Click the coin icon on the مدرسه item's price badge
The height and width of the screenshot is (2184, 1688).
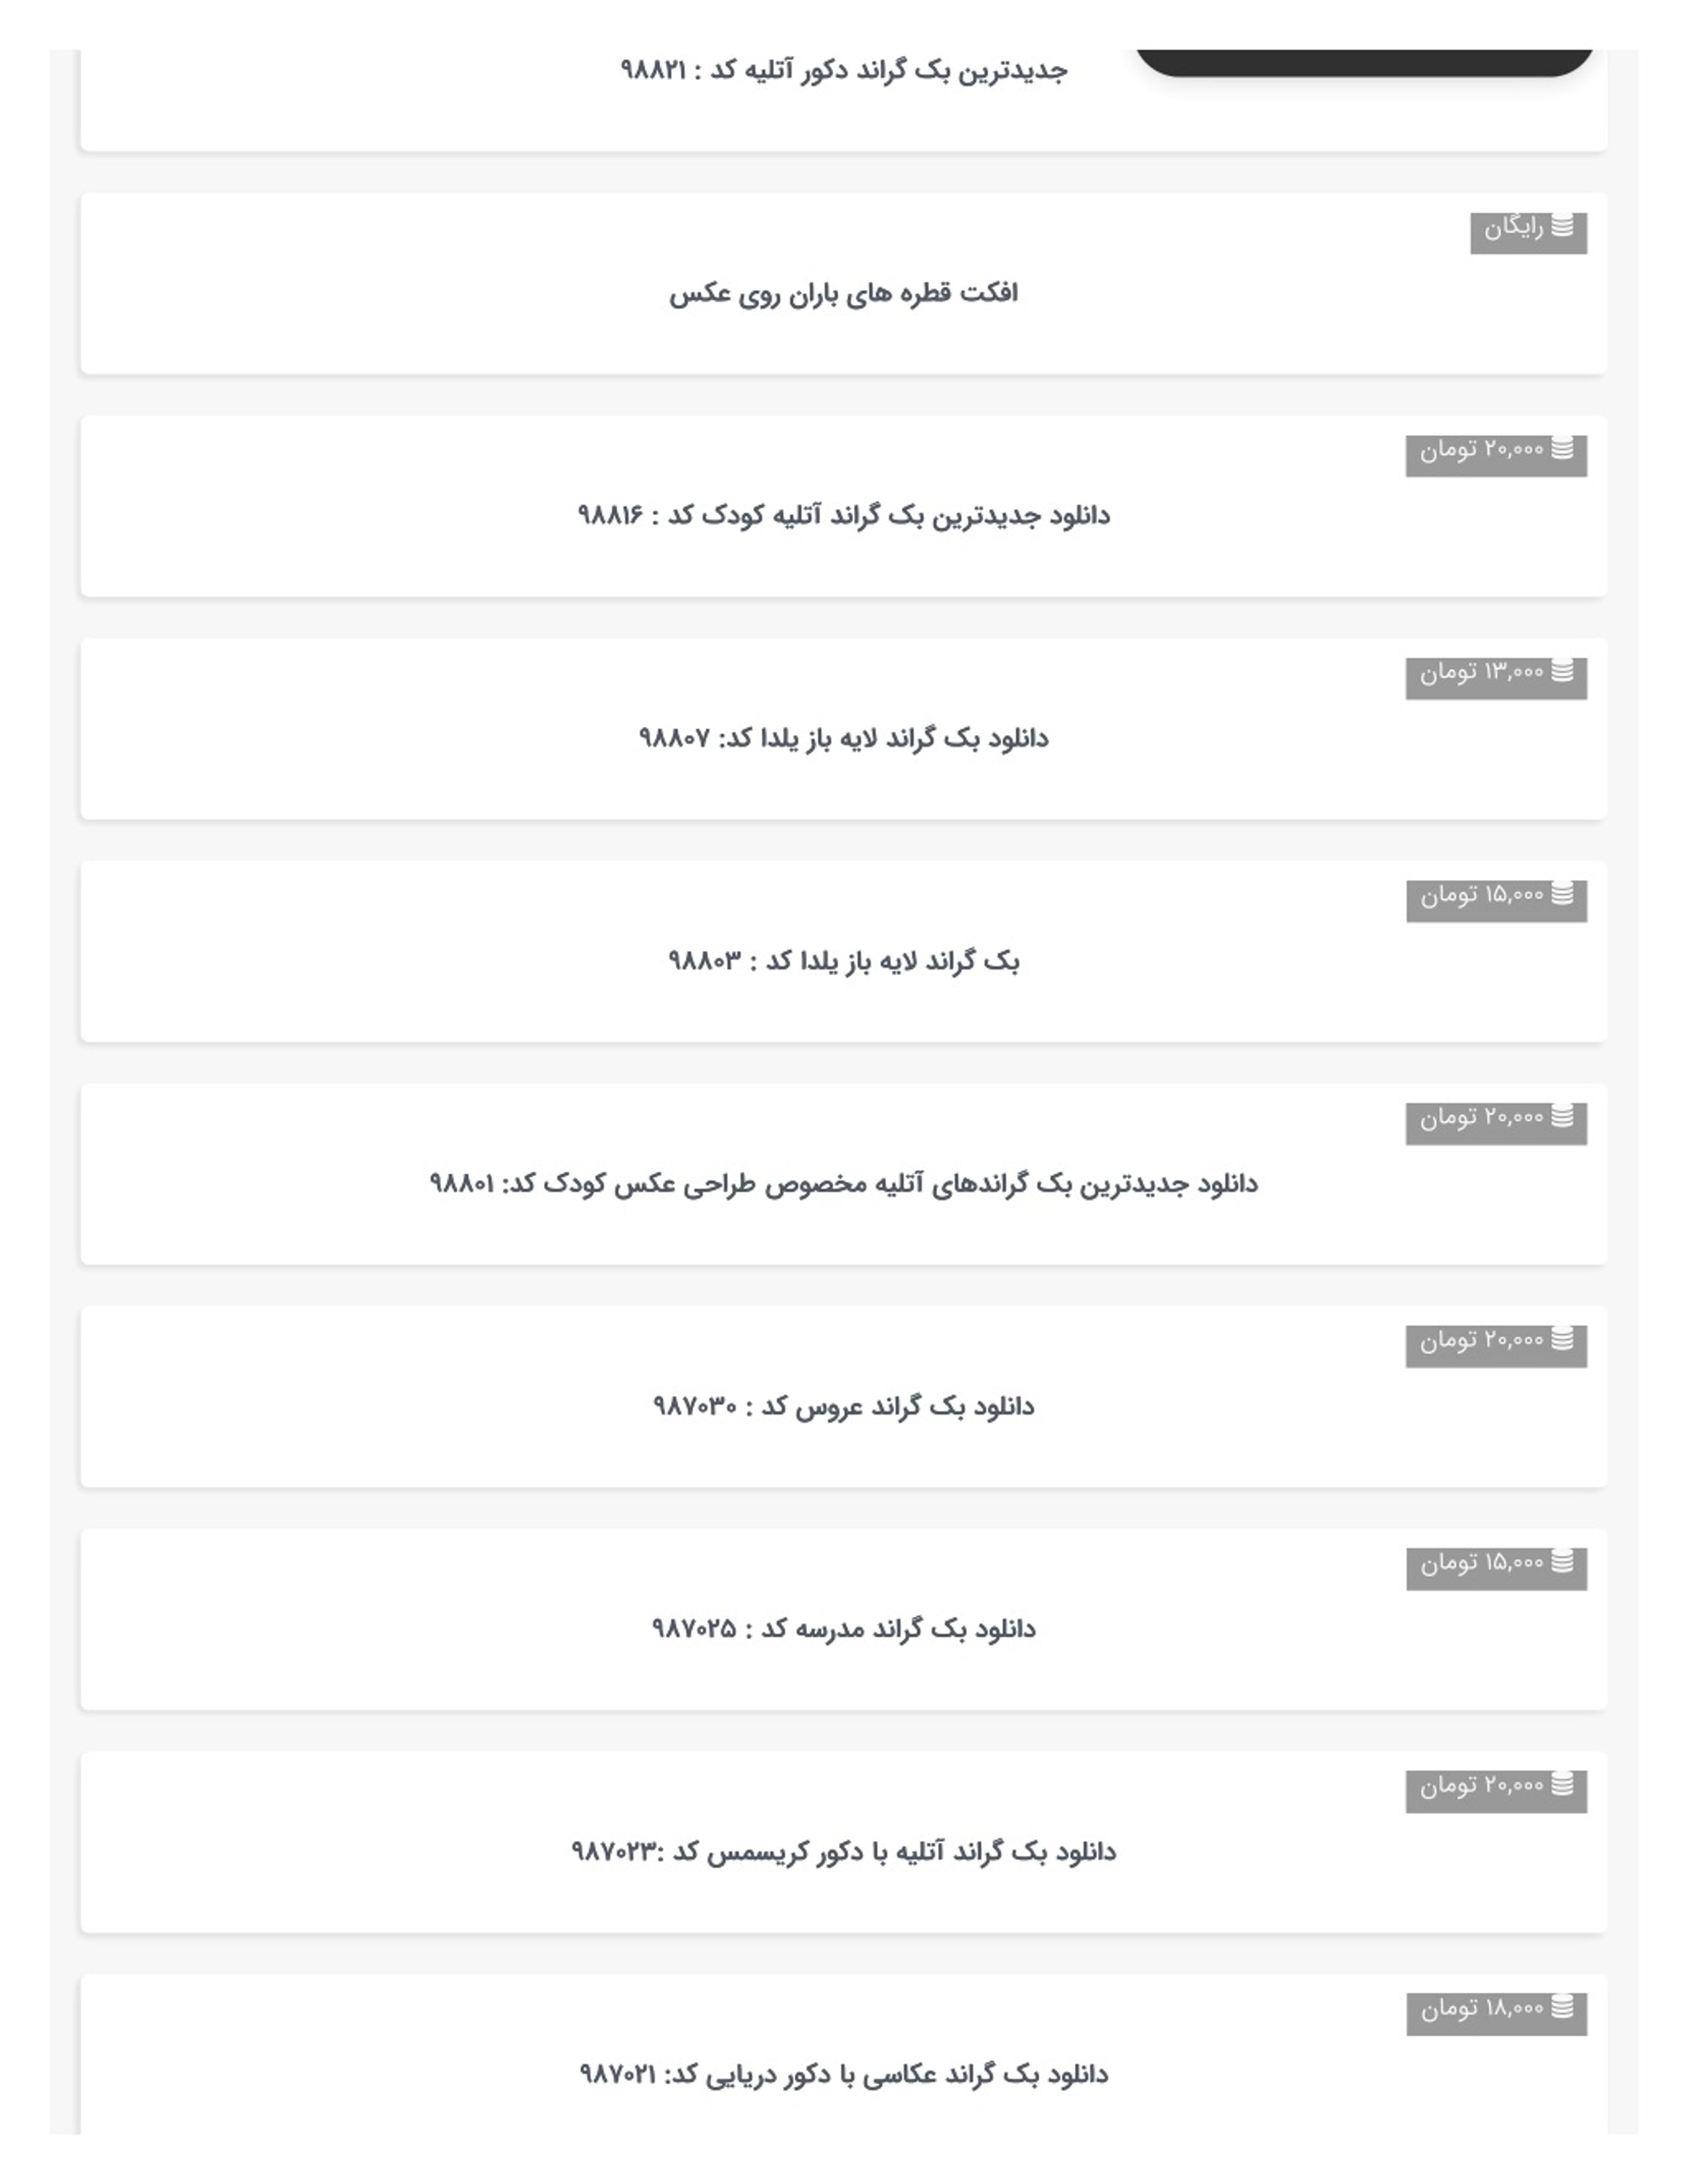click(1562, 1562)
